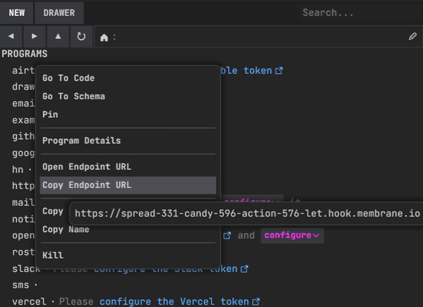Image resolution: width=423 pixels, height=307 pixels.
Task: Focus the Search input field
Action: tap(357, 13)
